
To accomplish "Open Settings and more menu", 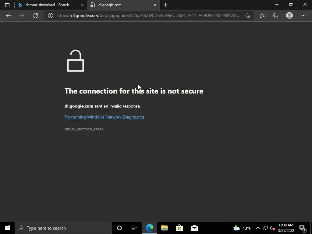I will pyautogui.click(x=303, y=16).
